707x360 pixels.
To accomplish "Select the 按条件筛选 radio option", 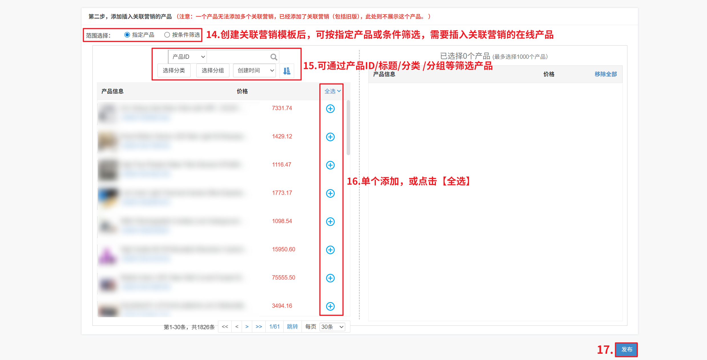I will (x=167, y=35).
